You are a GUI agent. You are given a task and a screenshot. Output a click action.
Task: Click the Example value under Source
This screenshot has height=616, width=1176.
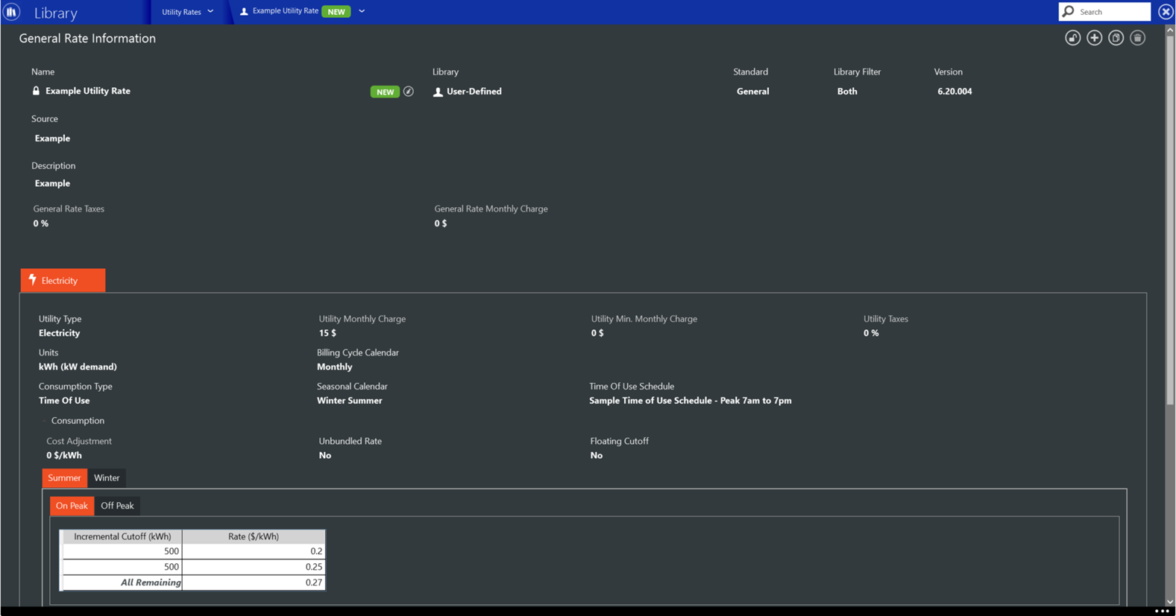click(52, 139)
